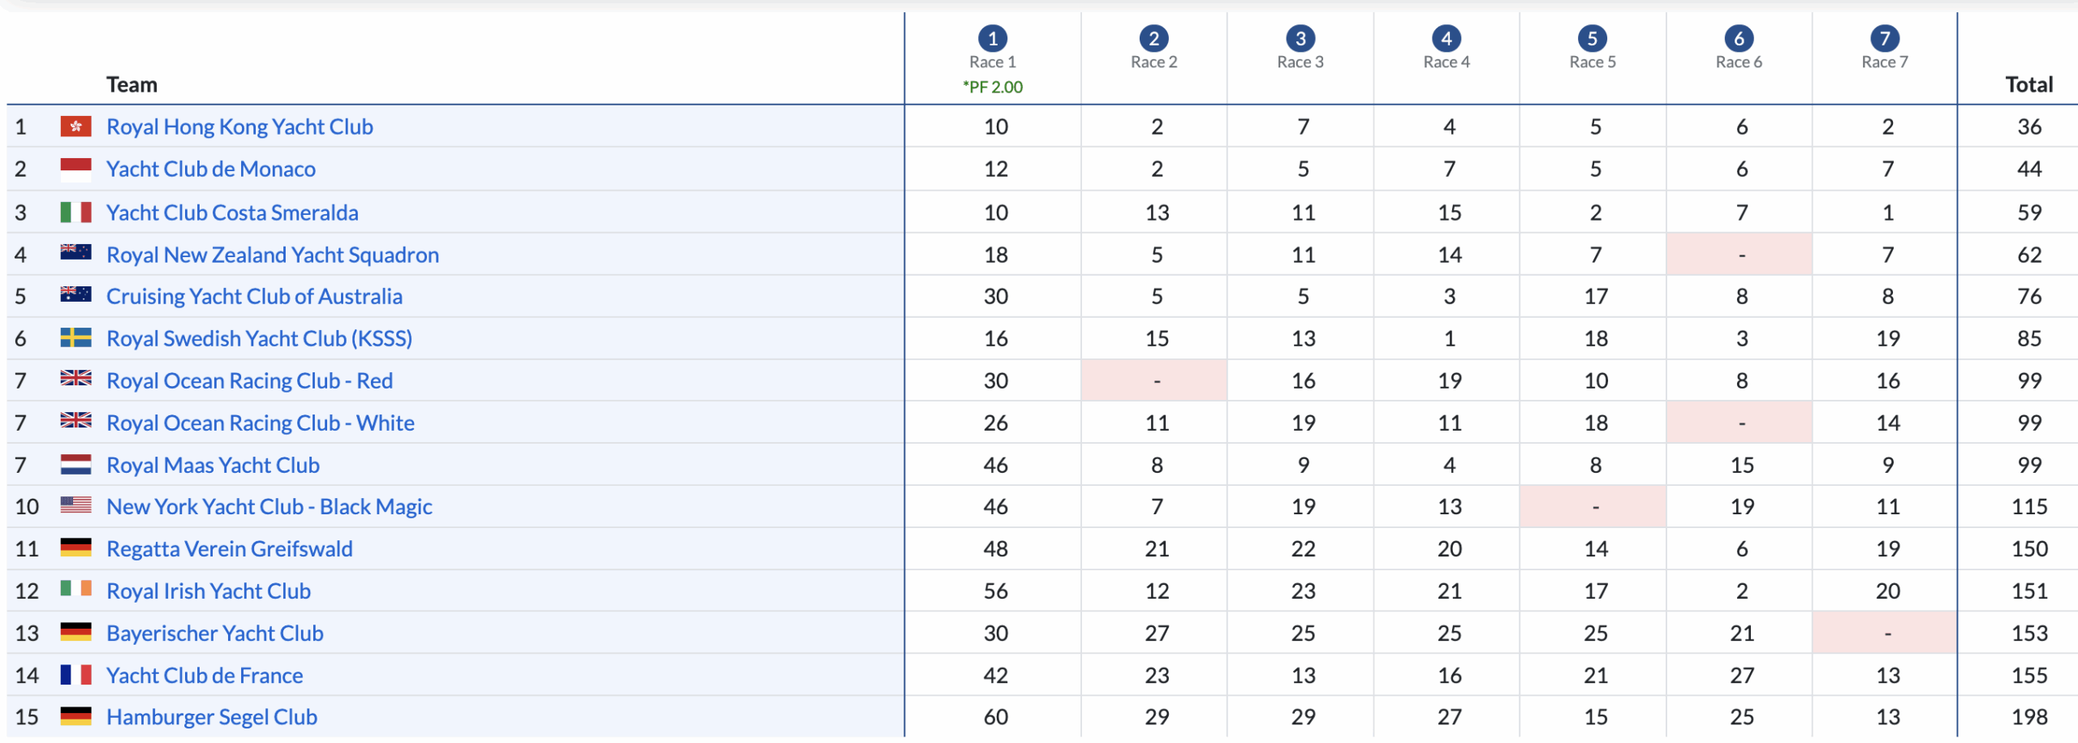The height and width of the screenshot is (743, 2078).
Task: Open Royal Ocean Racing Club - White link
Action: (261, 423)
